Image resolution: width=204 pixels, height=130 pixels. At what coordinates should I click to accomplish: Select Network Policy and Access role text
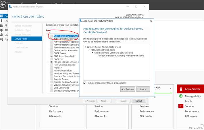pos(66,74)
